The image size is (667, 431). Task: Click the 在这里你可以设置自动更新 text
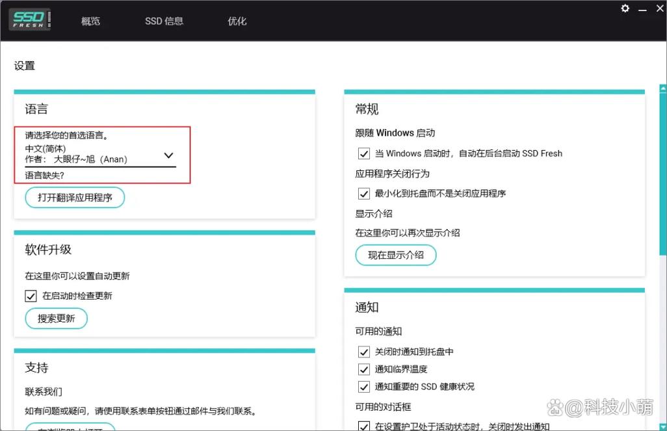pyautogui.click(x=77, y=276)
